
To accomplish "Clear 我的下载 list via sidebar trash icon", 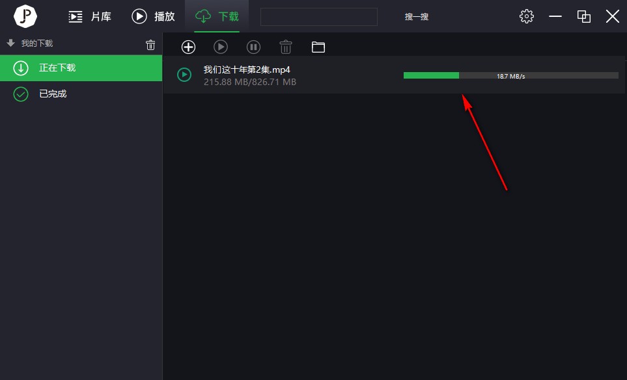I will [x=150, y=44].
